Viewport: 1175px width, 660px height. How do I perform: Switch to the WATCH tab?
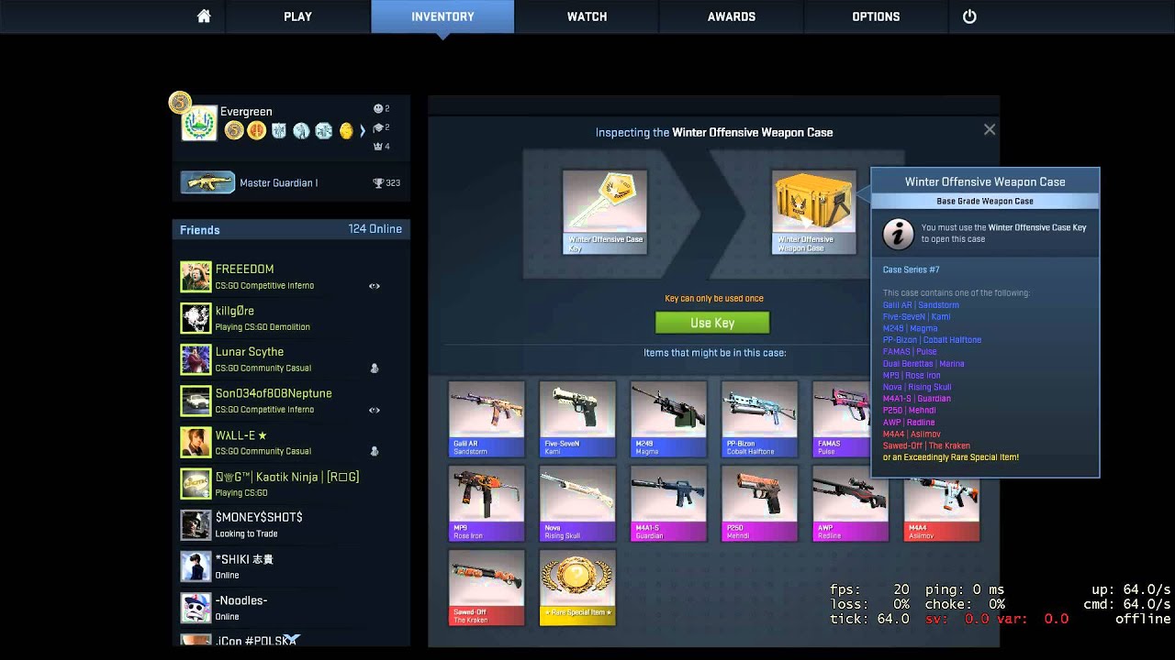click(x=587, y=16)
